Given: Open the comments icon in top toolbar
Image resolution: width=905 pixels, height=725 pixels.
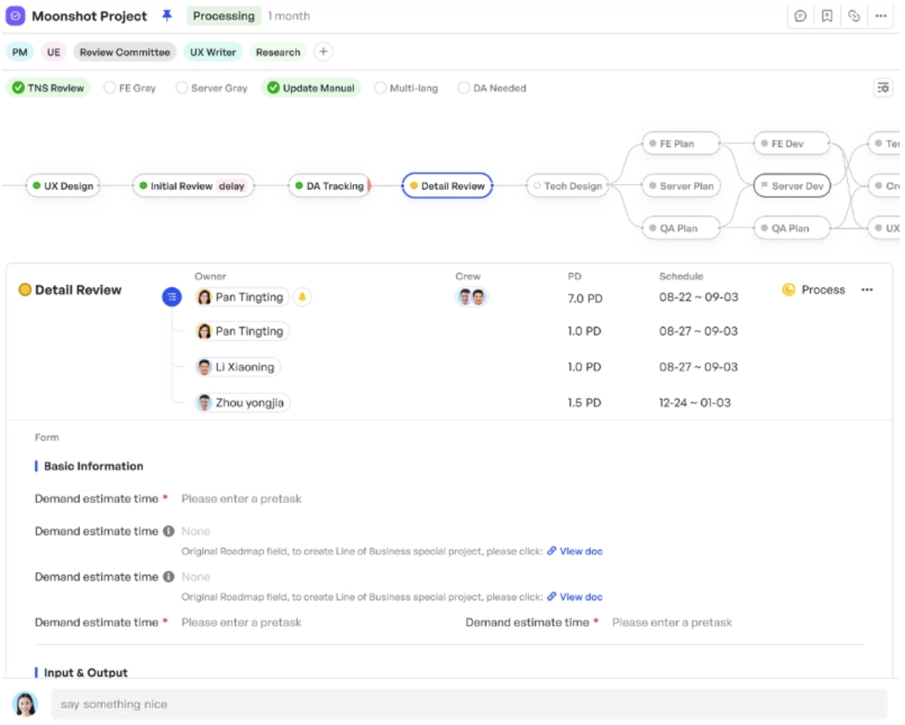Looking at the screenshot, I should click(x=801, y=16).
